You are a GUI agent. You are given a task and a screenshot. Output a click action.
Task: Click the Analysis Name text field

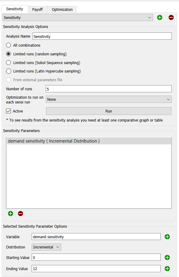click(102, 36)
